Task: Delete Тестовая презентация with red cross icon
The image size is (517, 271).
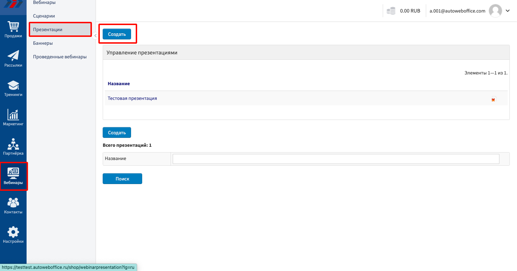Action: point(493,100)
